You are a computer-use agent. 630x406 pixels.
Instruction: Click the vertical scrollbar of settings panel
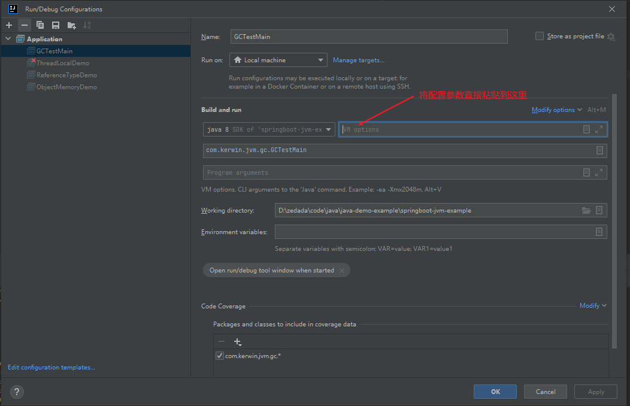click(614, 221)
